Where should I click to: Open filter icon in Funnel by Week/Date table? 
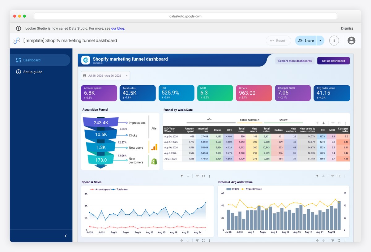tap(333, 123)
